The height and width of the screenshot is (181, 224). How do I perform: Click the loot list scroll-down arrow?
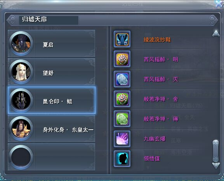(216, 165)
